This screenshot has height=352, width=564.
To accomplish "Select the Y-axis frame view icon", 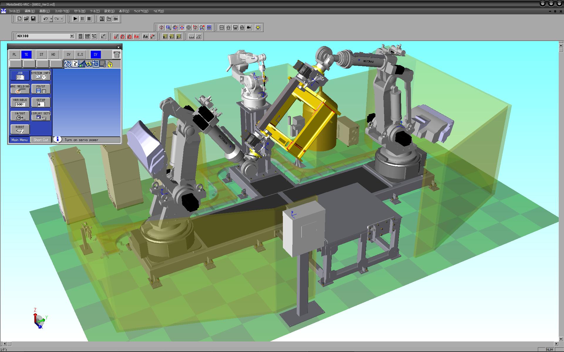I will (x=172, y=36).
